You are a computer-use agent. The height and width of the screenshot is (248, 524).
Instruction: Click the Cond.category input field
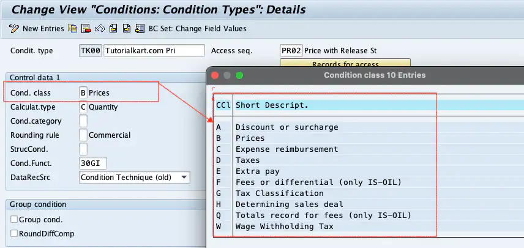coord(83,121)
